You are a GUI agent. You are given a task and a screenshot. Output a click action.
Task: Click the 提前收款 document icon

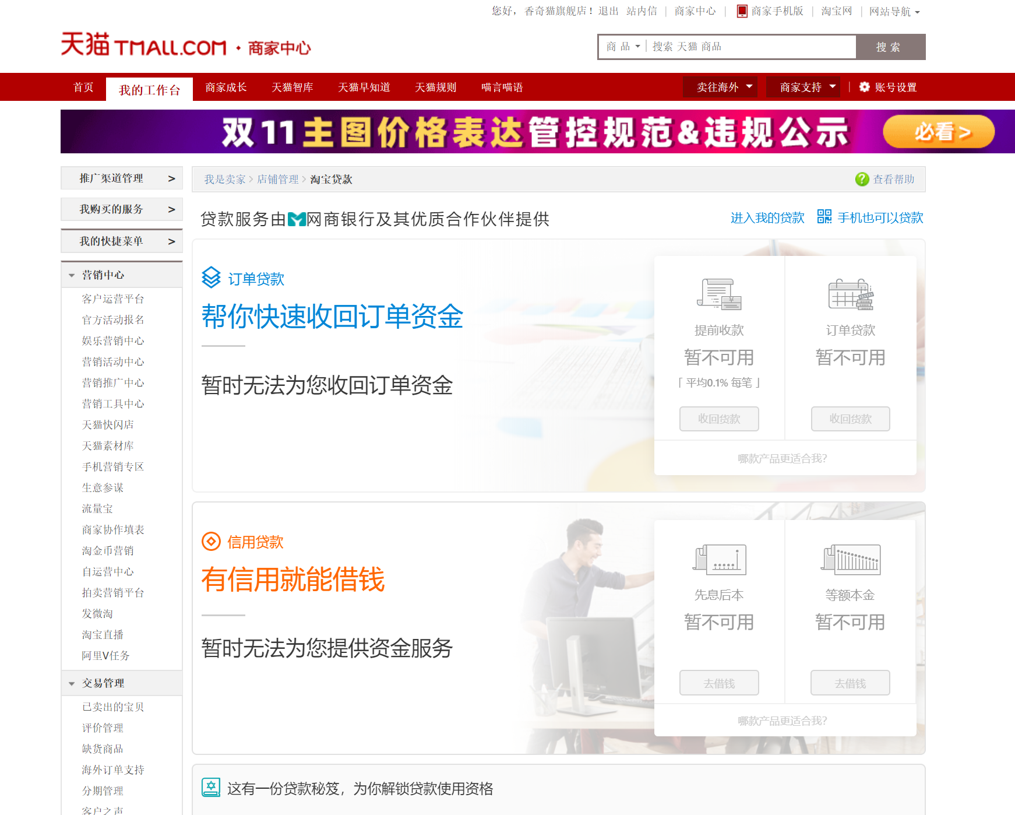719,294
